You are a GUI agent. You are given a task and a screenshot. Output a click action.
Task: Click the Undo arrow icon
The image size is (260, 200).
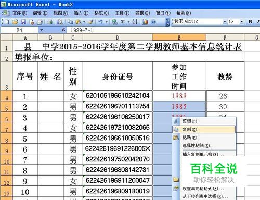pyautogui.click(x=100, y=22)
